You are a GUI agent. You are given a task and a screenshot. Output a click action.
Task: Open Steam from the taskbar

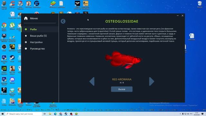click(x=66, y=114)
